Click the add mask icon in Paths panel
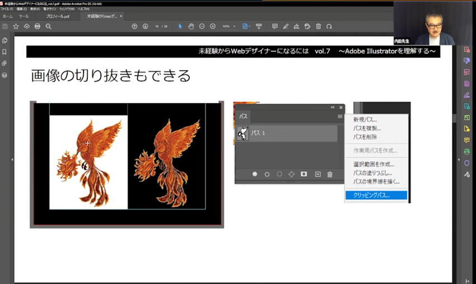Image resolution: width=476 pixels, height=284 pixels. point(304,174)
